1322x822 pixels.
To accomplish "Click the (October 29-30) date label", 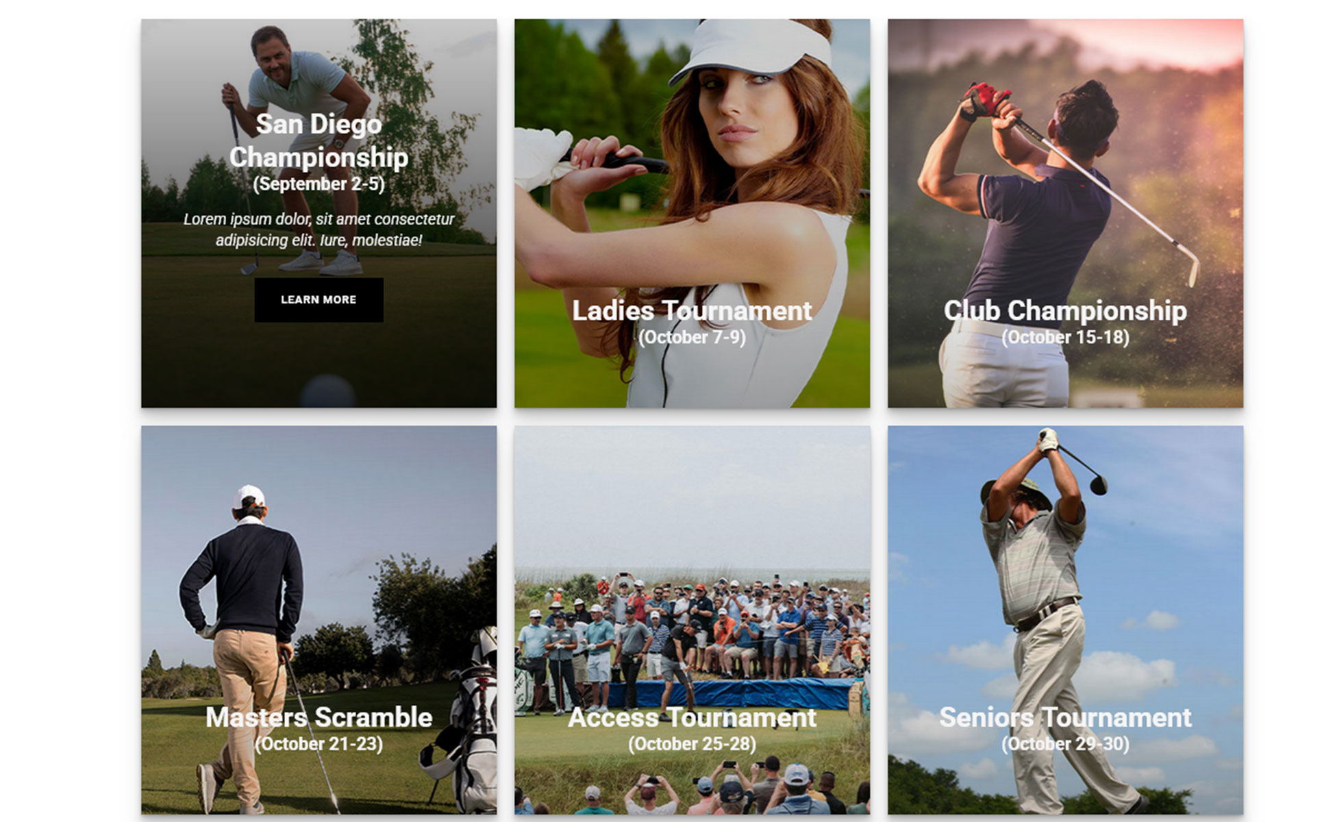I will pyautogui.click(x=1065, y=744).
